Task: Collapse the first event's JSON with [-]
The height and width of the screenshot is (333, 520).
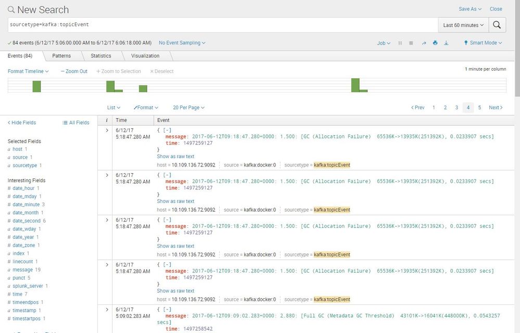Action: pos(167,131)
